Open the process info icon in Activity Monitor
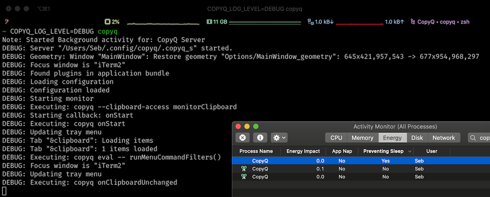Screen dimensions: 490x197 [260, 138]
